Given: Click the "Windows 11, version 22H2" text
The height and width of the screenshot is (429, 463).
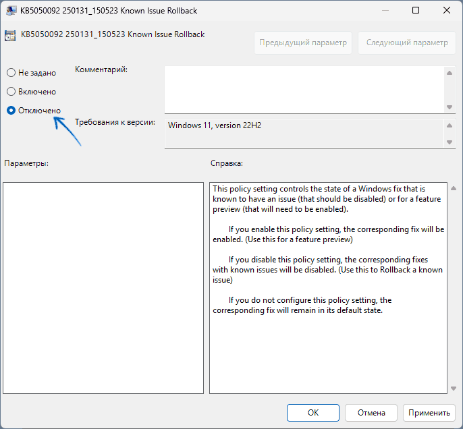Looking at the screenshot, I should (x=215, y=125).
